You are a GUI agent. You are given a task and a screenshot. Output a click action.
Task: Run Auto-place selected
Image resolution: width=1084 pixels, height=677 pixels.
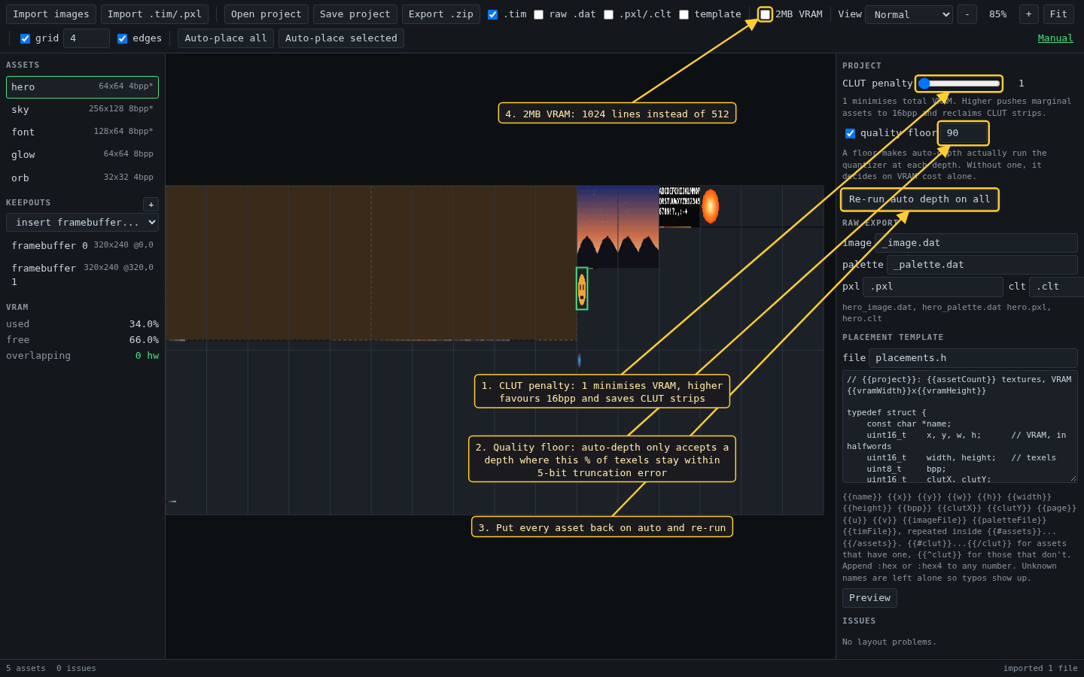point(341,38)
